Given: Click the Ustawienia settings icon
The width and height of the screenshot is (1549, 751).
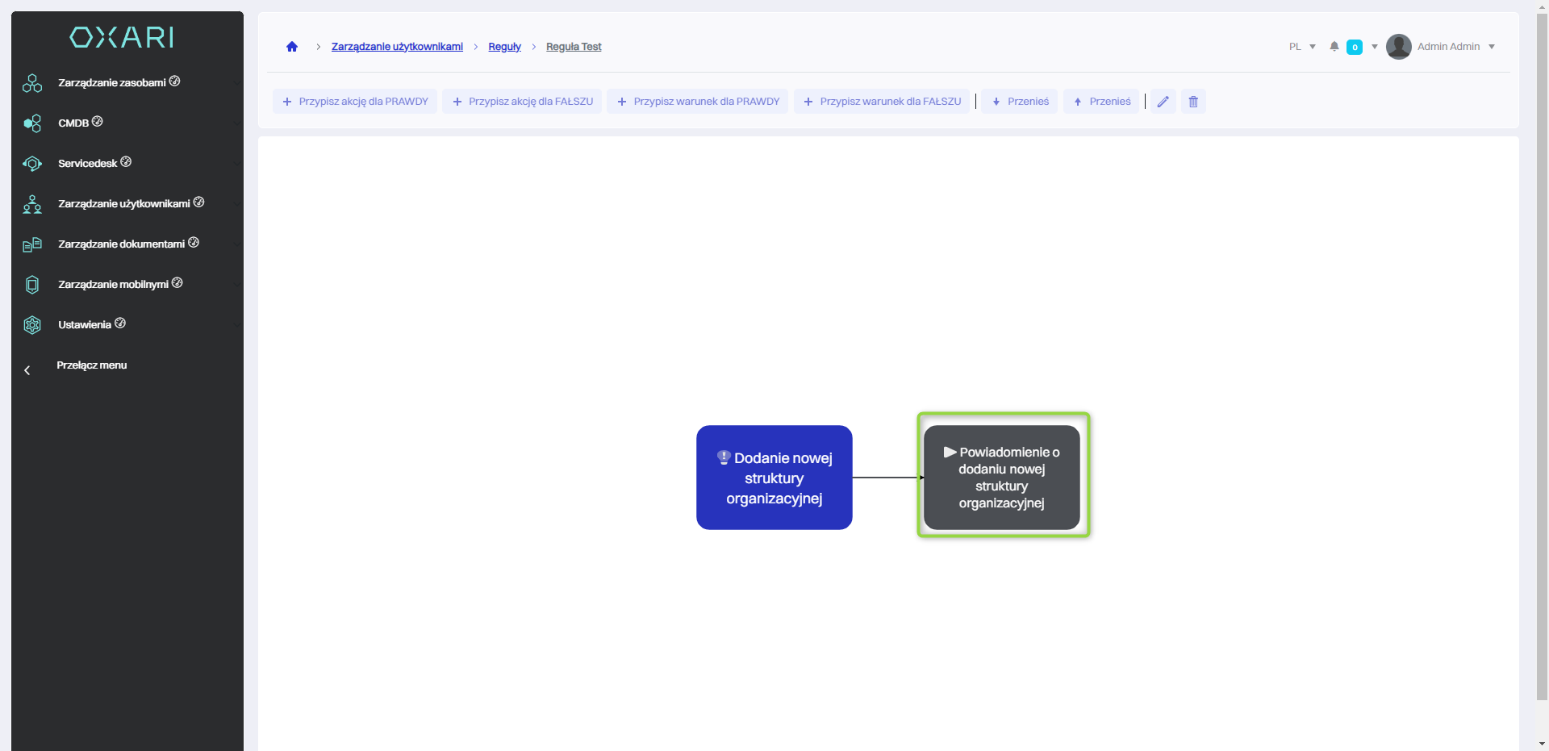Looking at the screenshot, I should click(32, 325).
